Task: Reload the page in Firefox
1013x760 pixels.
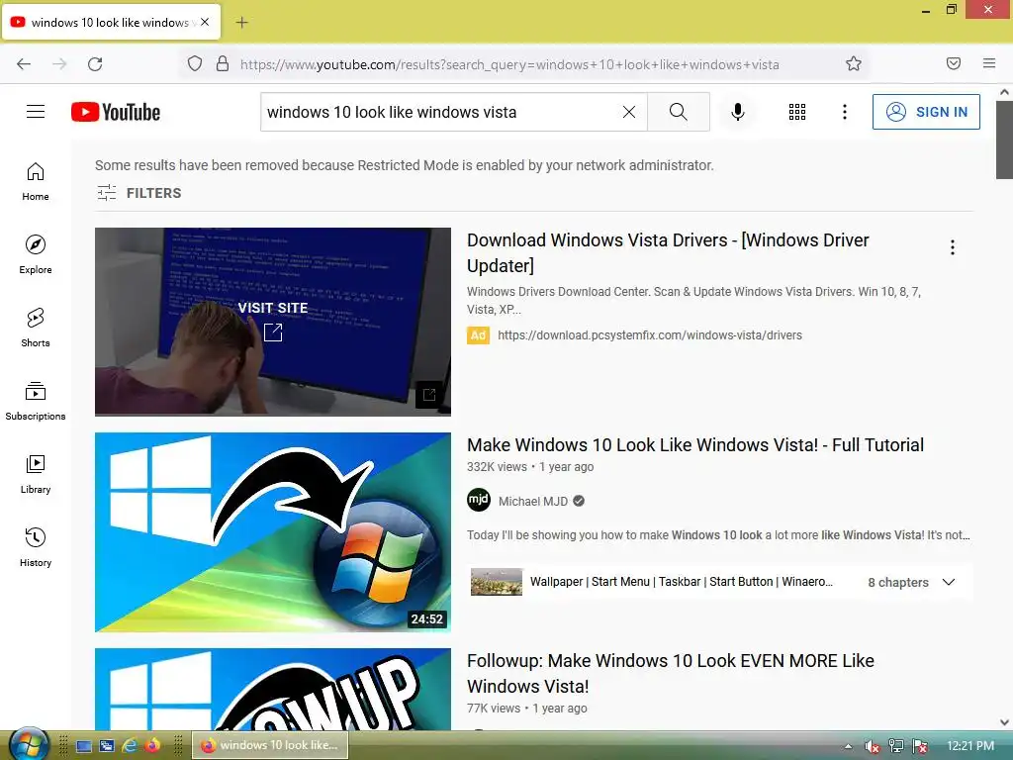Action: click(x=95, y=64)
